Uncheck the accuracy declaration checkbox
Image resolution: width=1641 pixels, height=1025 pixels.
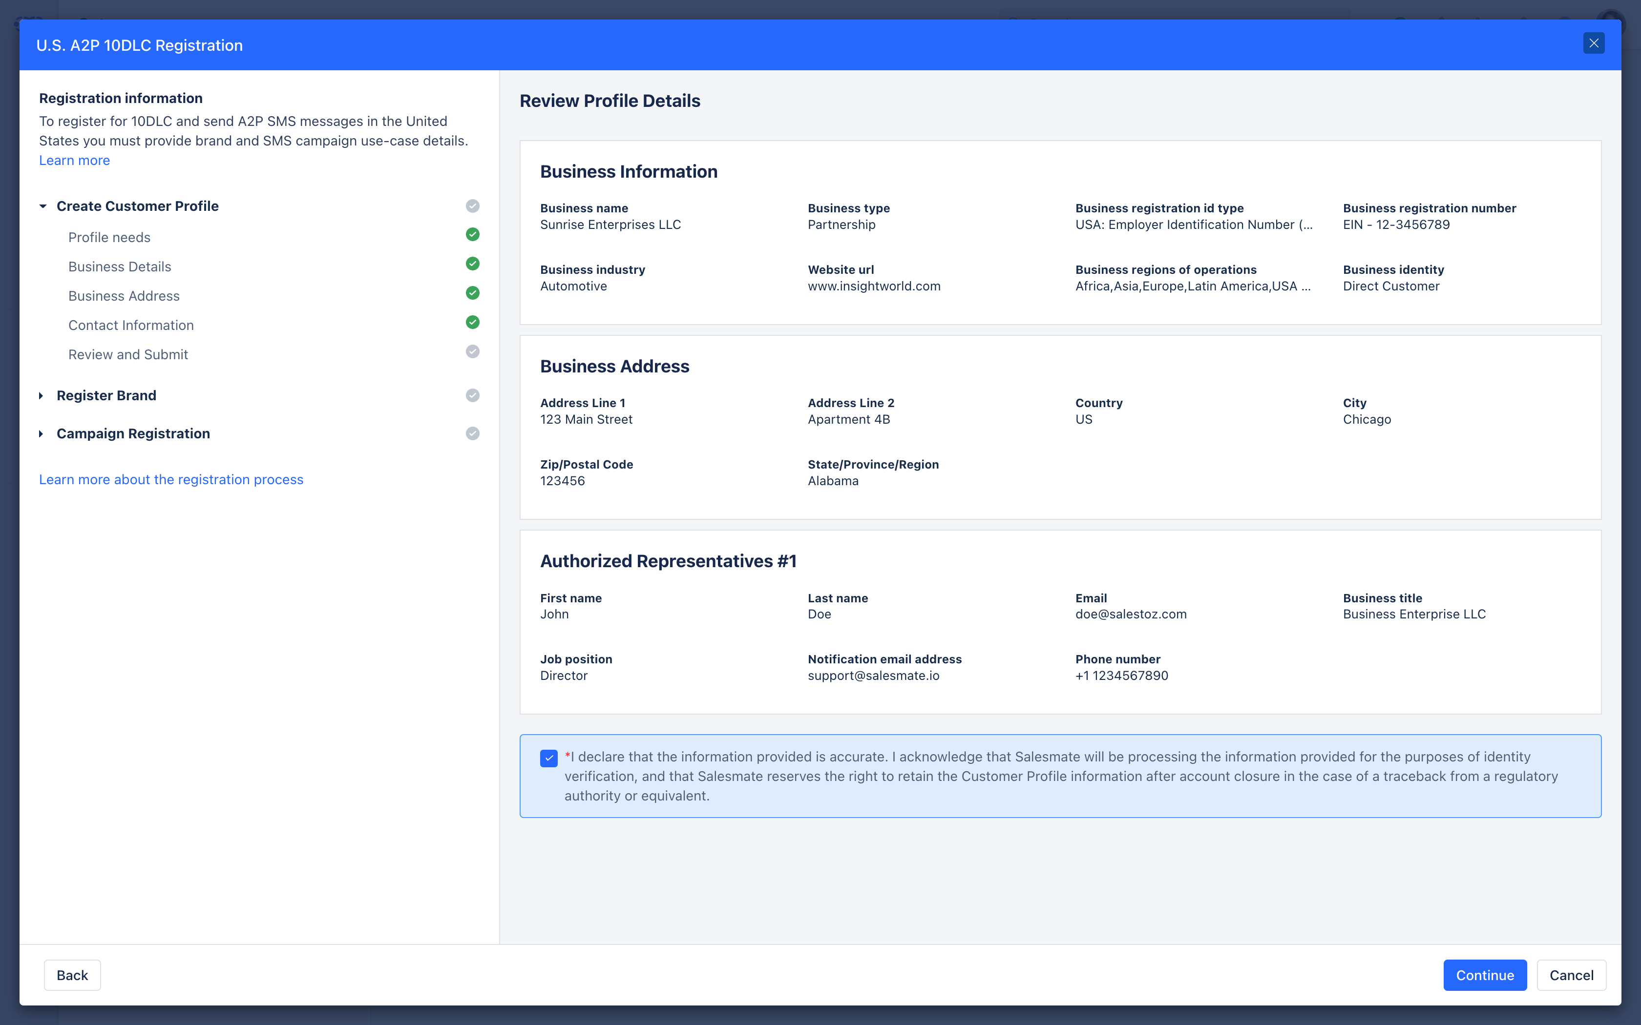coord(548,758)
